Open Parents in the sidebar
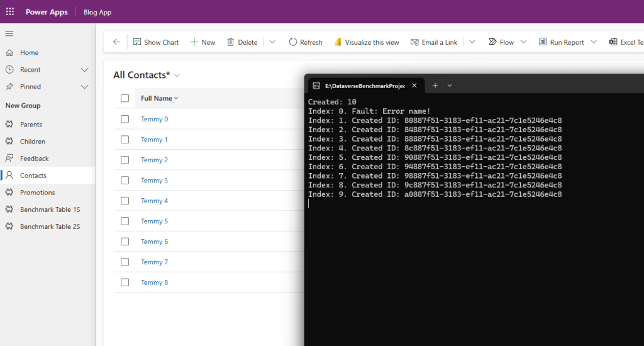 (x=31, y=124)
